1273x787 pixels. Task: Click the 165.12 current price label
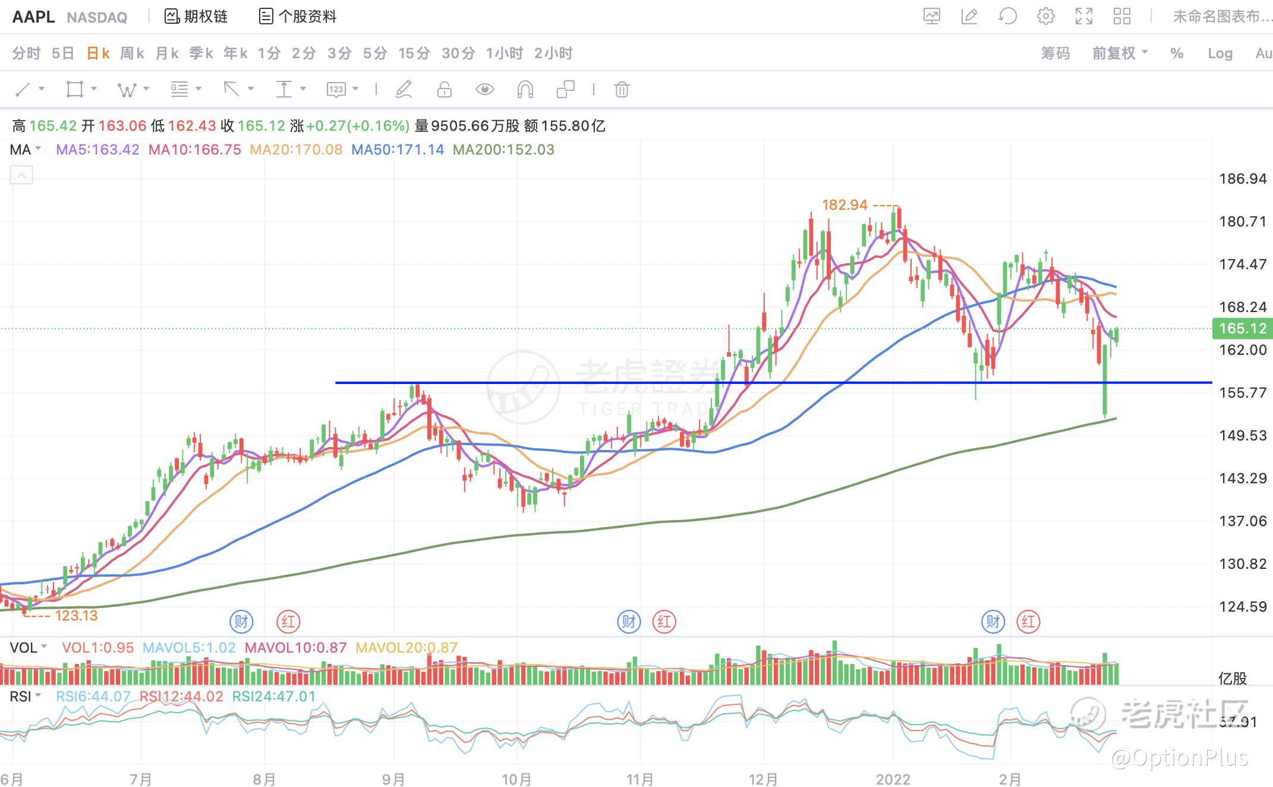coord(1242,328)
